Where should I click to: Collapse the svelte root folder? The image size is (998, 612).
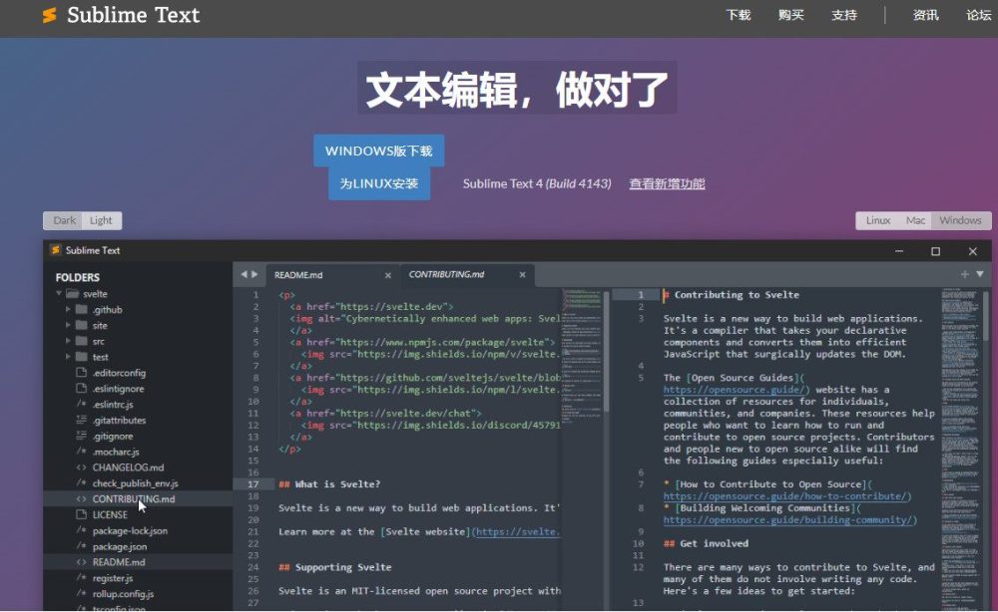coord(59,294)
